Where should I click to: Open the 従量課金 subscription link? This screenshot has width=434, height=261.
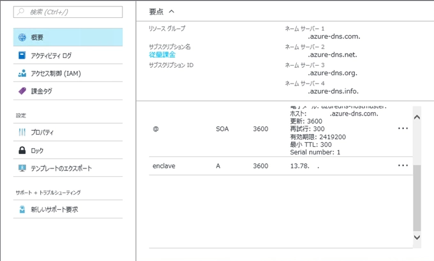[x=162, y=55]
